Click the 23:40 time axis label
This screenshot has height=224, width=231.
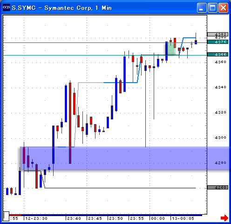click(74, 218)
